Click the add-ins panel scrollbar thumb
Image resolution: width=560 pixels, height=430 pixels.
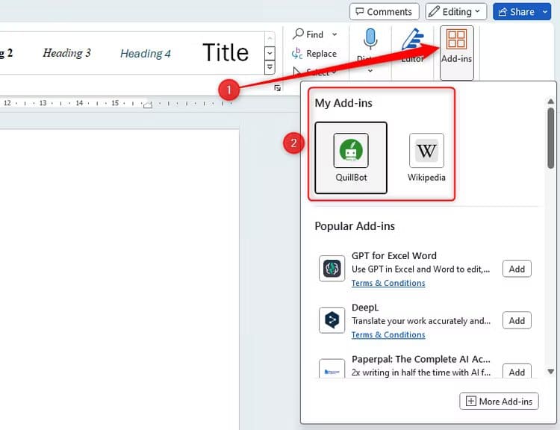pos(551,138)
